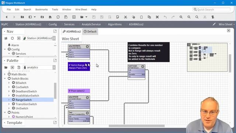Maximize the Template panel via its corner icon

coord(55,123)
